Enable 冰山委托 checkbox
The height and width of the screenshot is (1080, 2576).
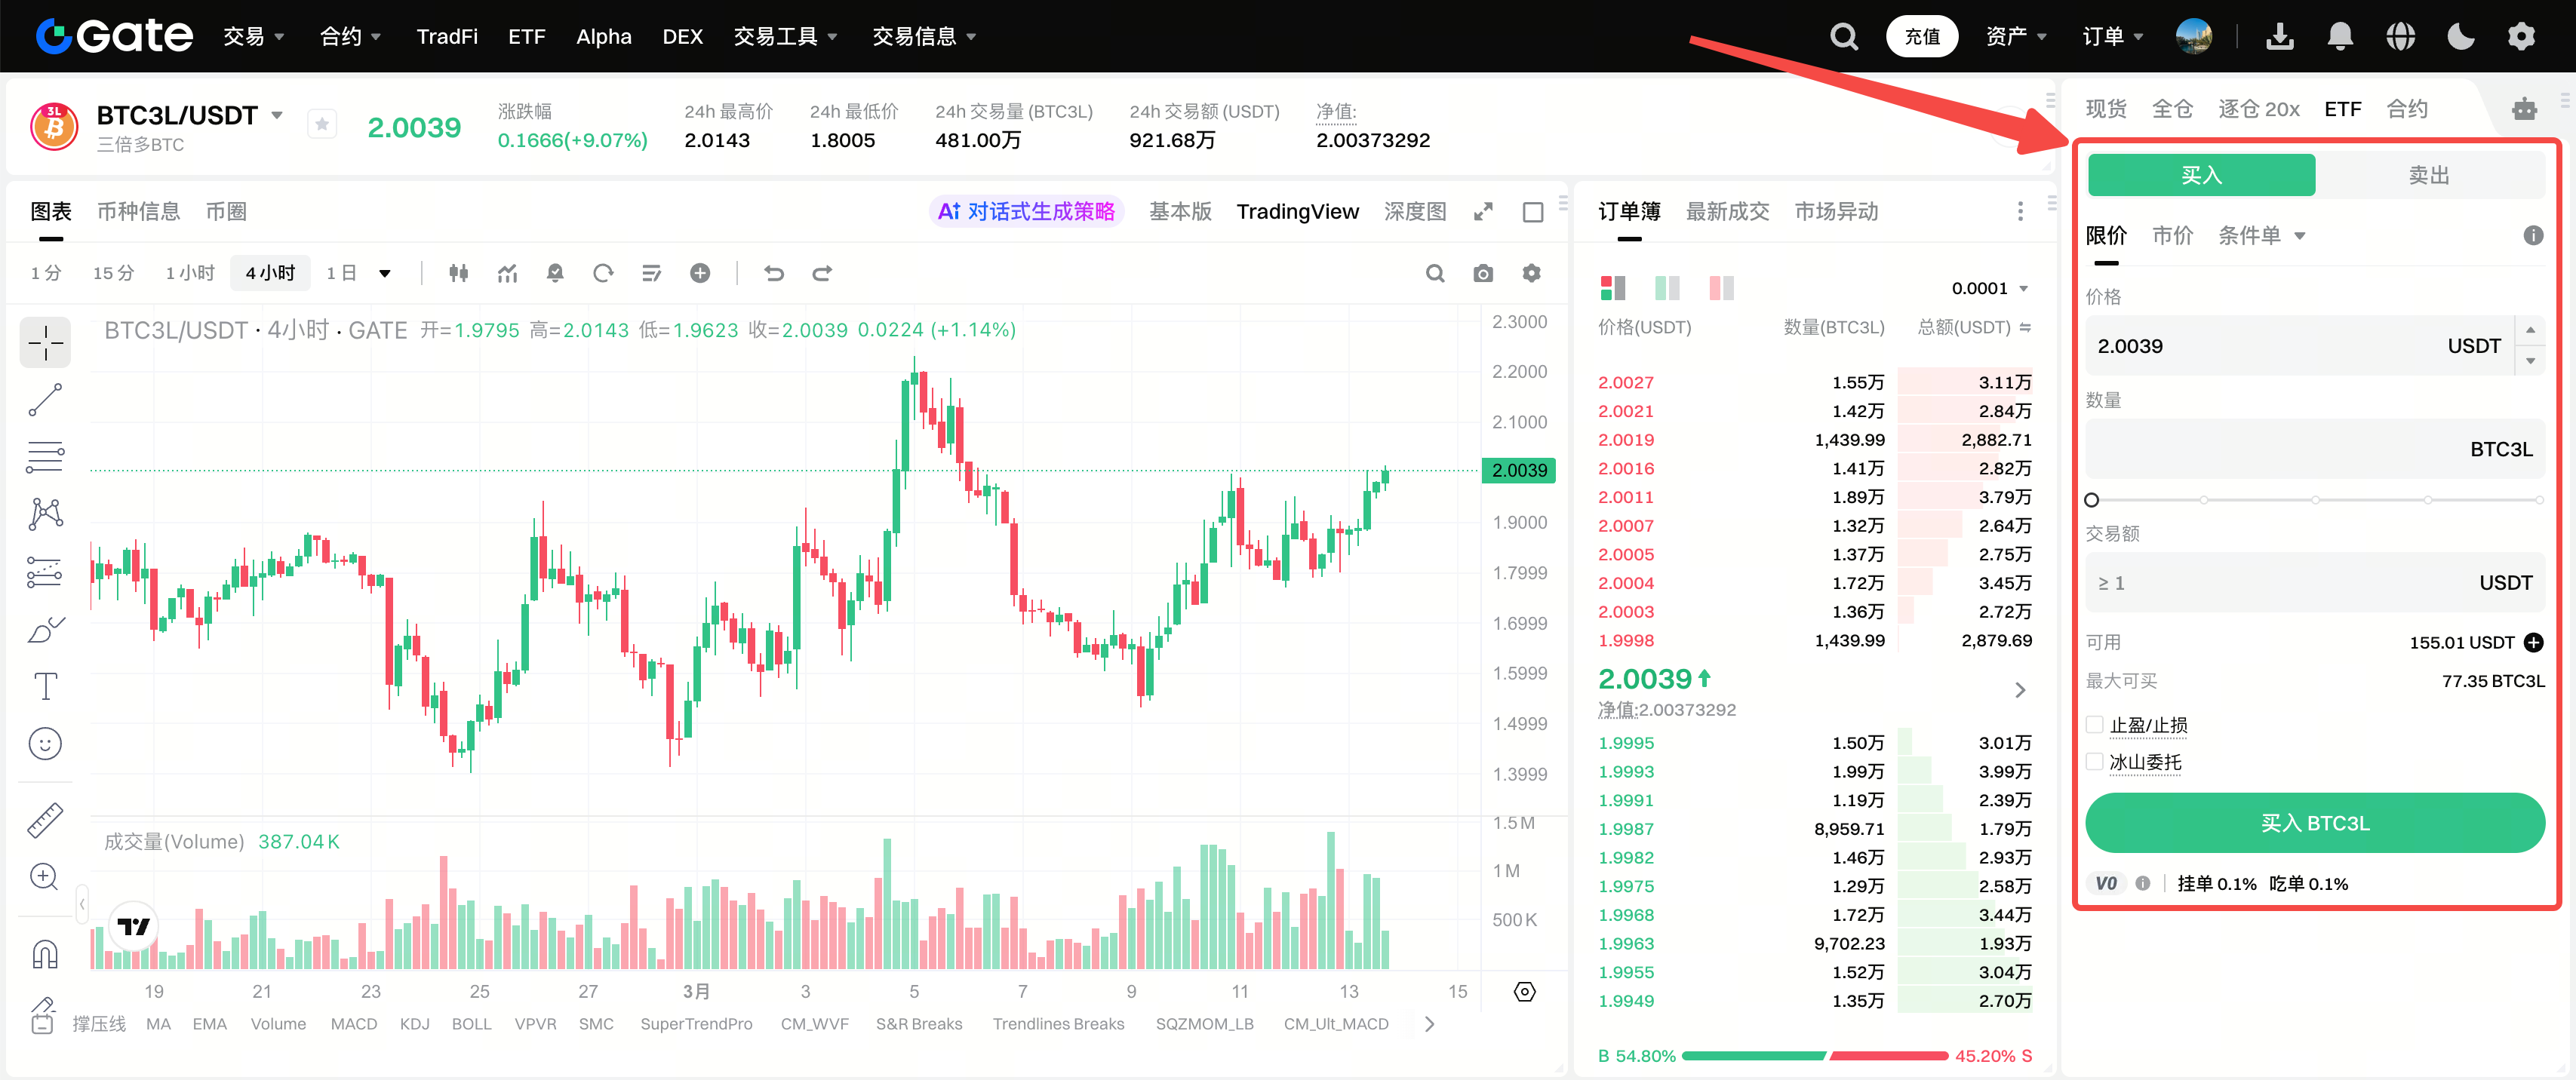[2095, 762]
